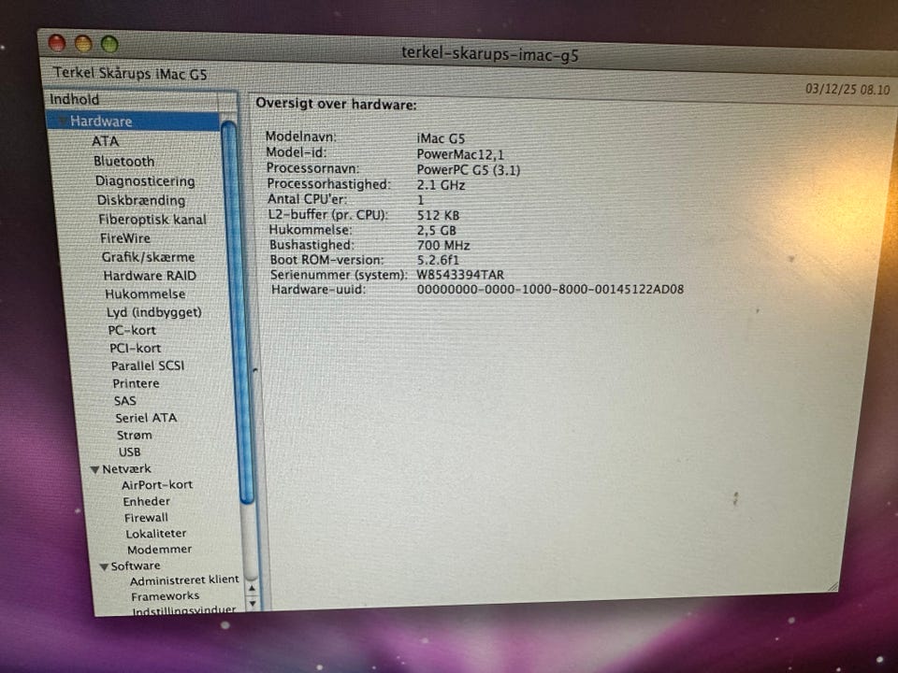Click the 2,5 GB memory value
Viewport: 898px width, 673px height.
(437, 231)
